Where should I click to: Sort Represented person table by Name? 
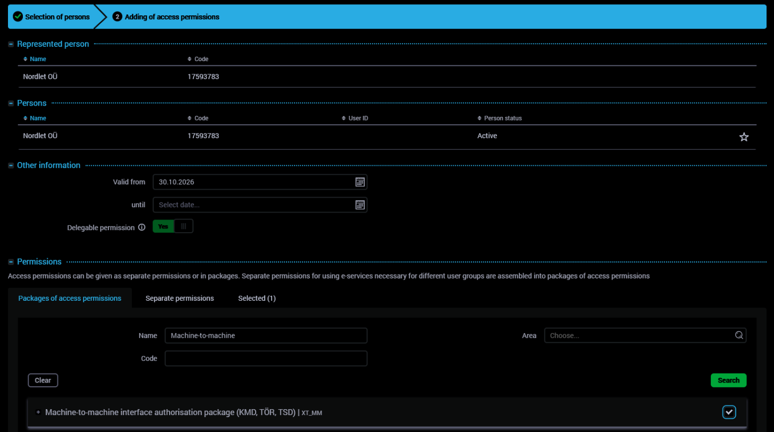pos(35,58)
